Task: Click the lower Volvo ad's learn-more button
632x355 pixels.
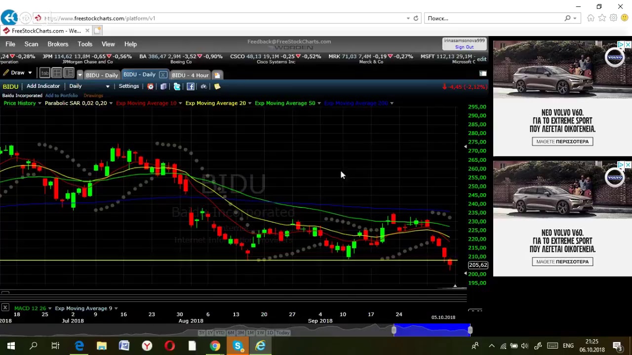Action: (562, 262)
